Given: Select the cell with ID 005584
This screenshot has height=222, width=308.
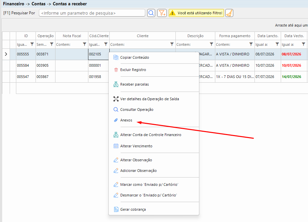Looking at the screenshot, I should pyautogui.click(x=26, y=65).
